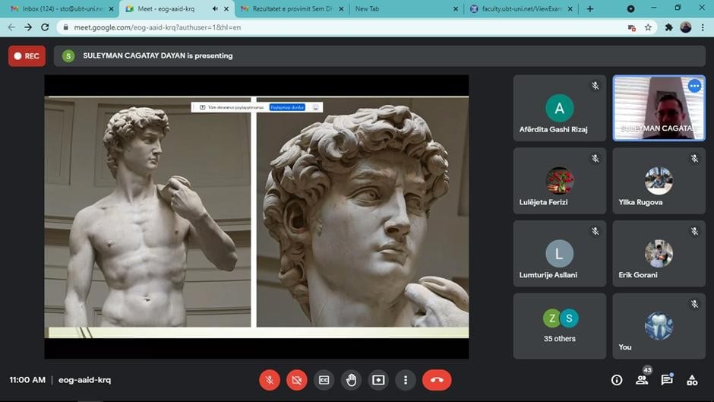Expand the 35 others participants tile
The height and width of the screenshot is (402, 714).
pos(560,325)
